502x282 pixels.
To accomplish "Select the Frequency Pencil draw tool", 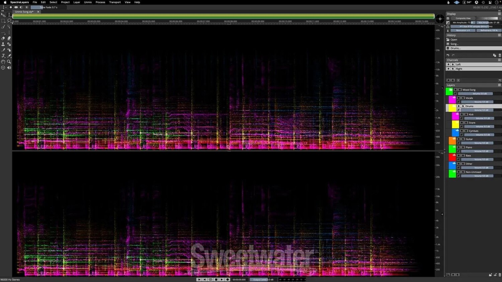I will pos(3,50).
